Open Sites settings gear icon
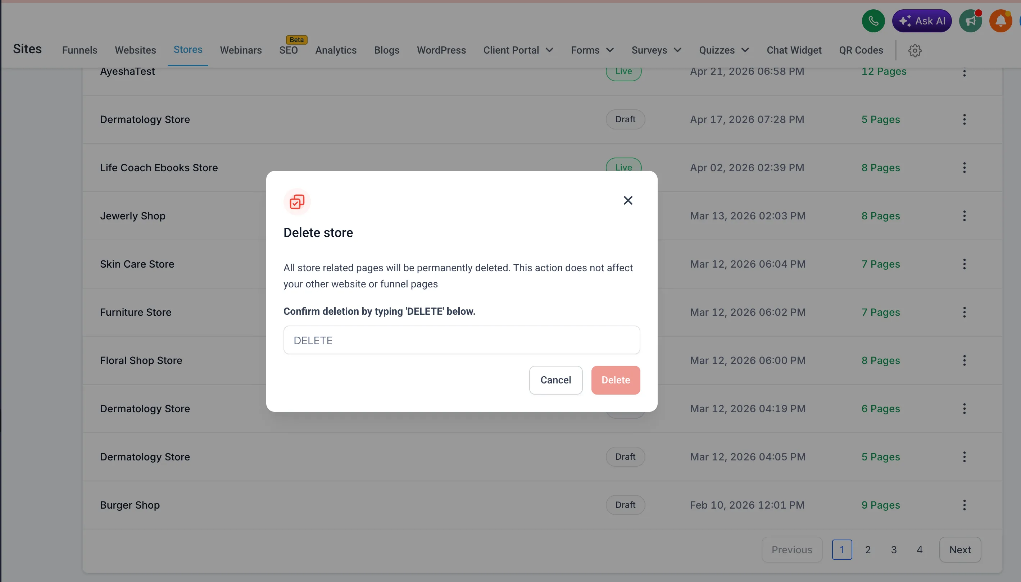The height and width of the screenshot is (582, 1021). coord(915,50)
